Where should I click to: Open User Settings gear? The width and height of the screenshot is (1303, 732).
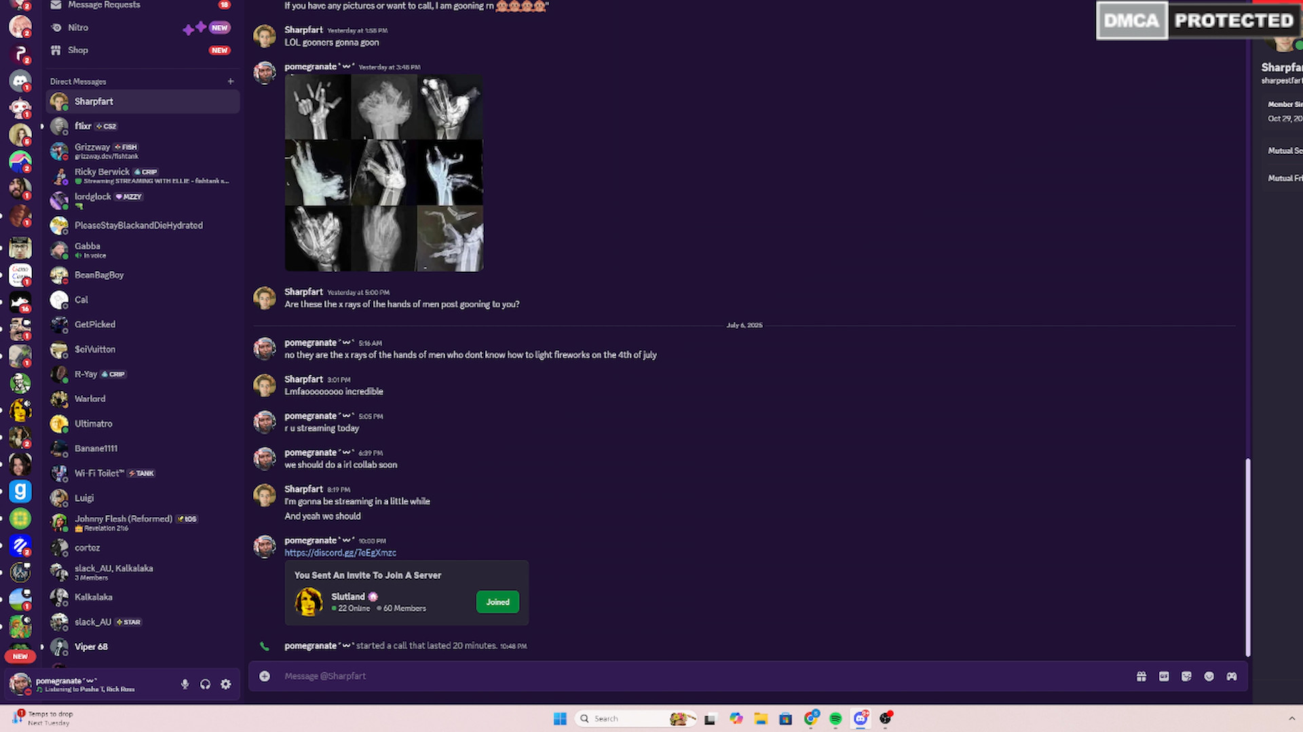tap(226, 685)
